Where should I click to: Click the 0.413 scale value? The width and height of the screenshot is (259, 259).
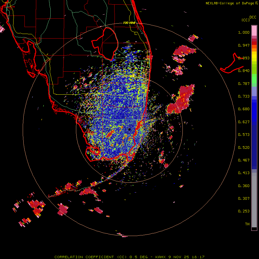click(244, 173)
